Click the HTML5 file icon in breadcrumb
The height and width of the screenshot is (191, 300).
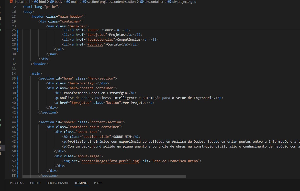tap(11, 2)
